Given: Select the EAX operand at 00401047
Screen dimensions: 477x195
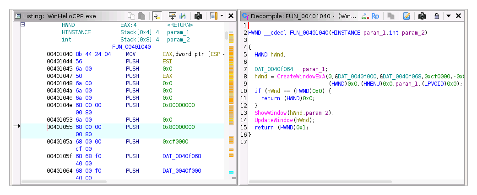Looking at the screenshot, I should [167, 76].
